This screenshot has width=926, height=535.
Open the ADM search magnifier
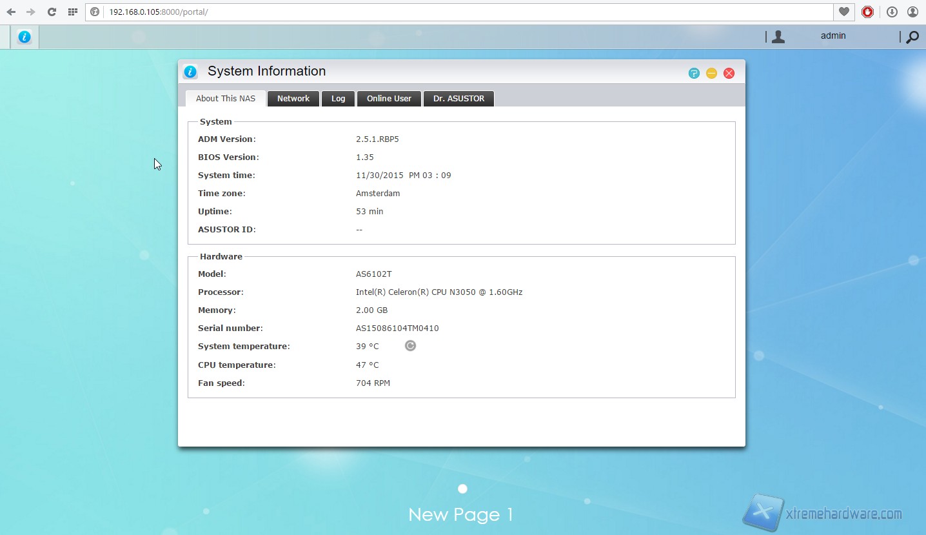coord(912,37)
